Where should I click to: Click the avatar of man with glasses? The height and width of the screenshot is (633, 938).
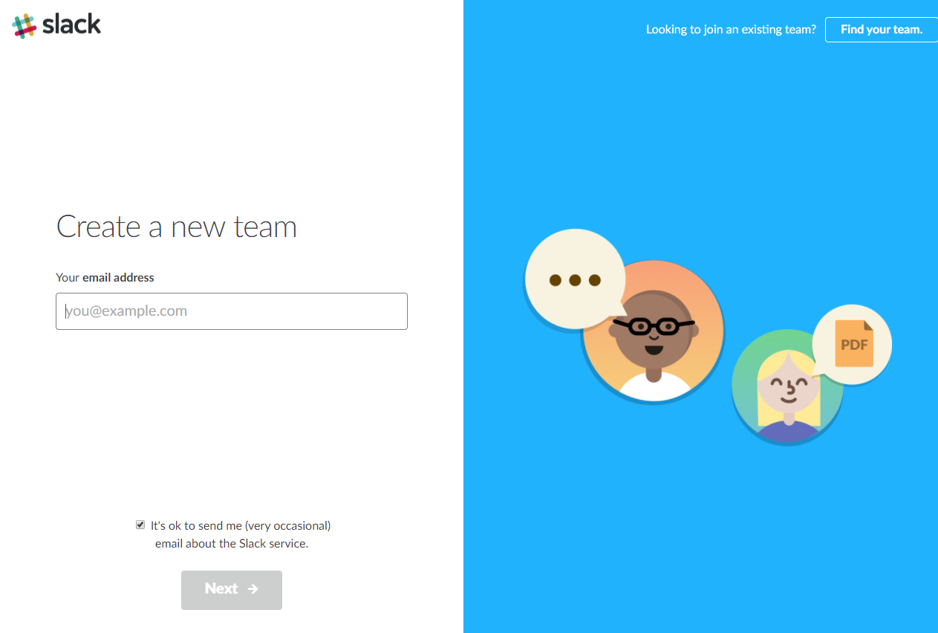654,331
